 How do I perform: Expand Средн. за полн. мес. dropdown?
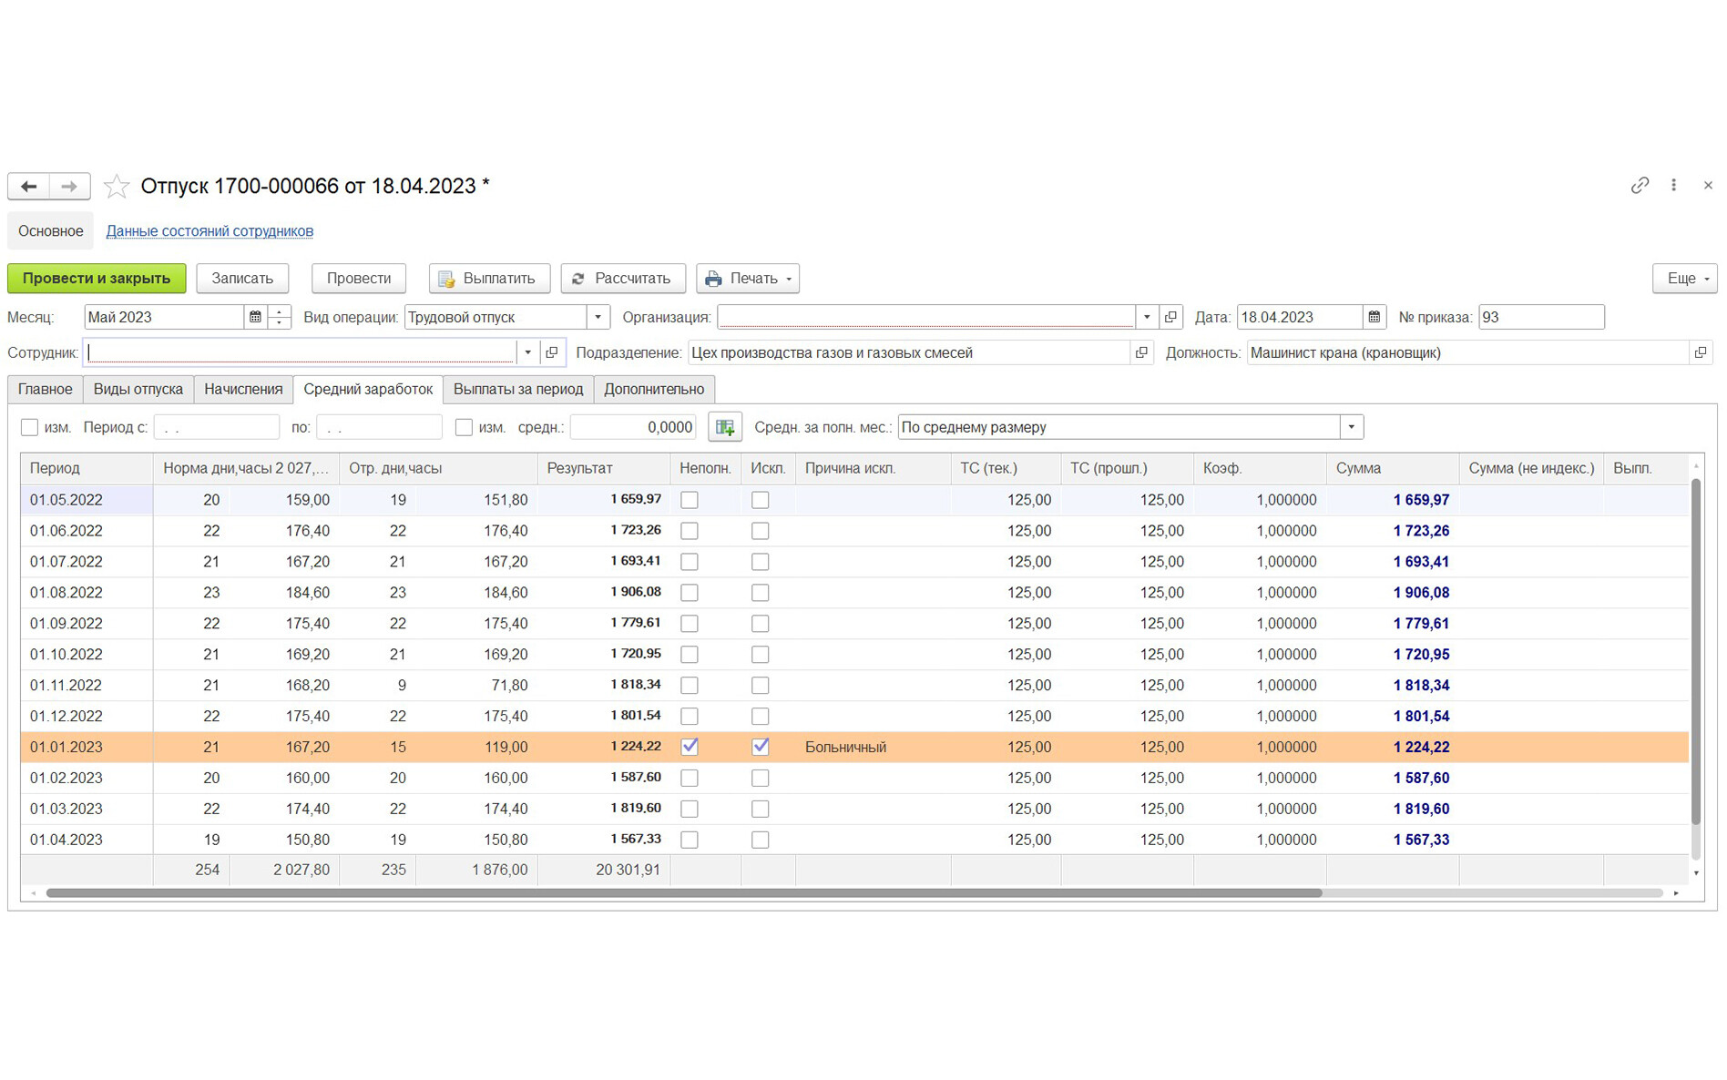1351,427
